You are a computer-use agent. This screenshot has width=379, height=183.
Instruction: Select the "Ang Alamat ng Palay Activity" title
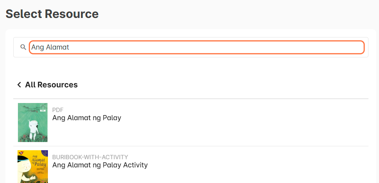[x=100, y=165]
